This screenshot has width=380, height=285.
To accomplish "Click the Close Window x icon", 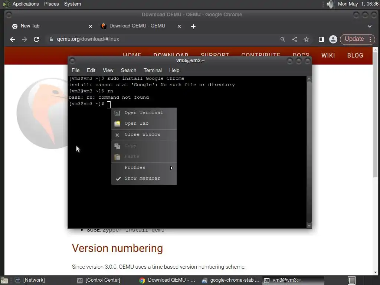I will pyautogui.click(x=117, y=135).
